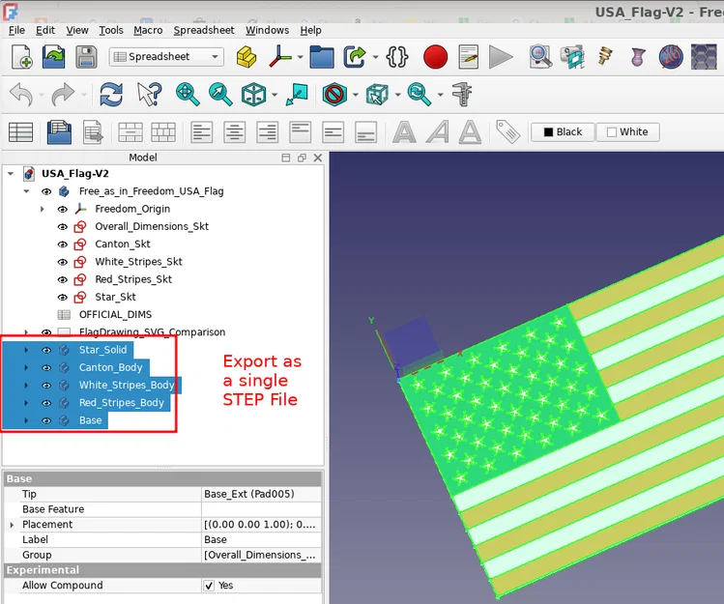Expand the White_Stripes_Body node
Screen dimensions: 724x604
click(26, 386)
